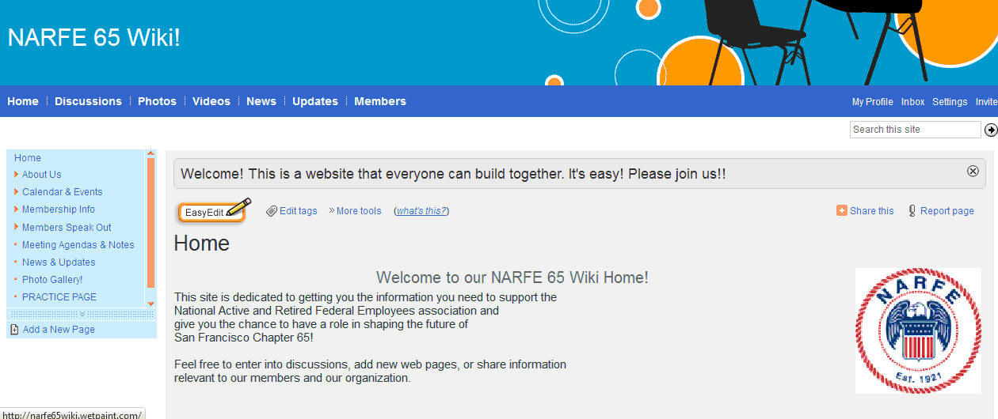Open News & Updates sidebar page
Viewport: 998px width, 419px height.
tap(59, 262)
